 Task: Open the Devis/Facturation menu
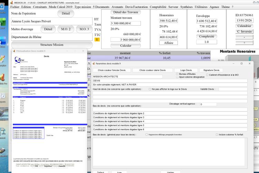tap(136, 7)
